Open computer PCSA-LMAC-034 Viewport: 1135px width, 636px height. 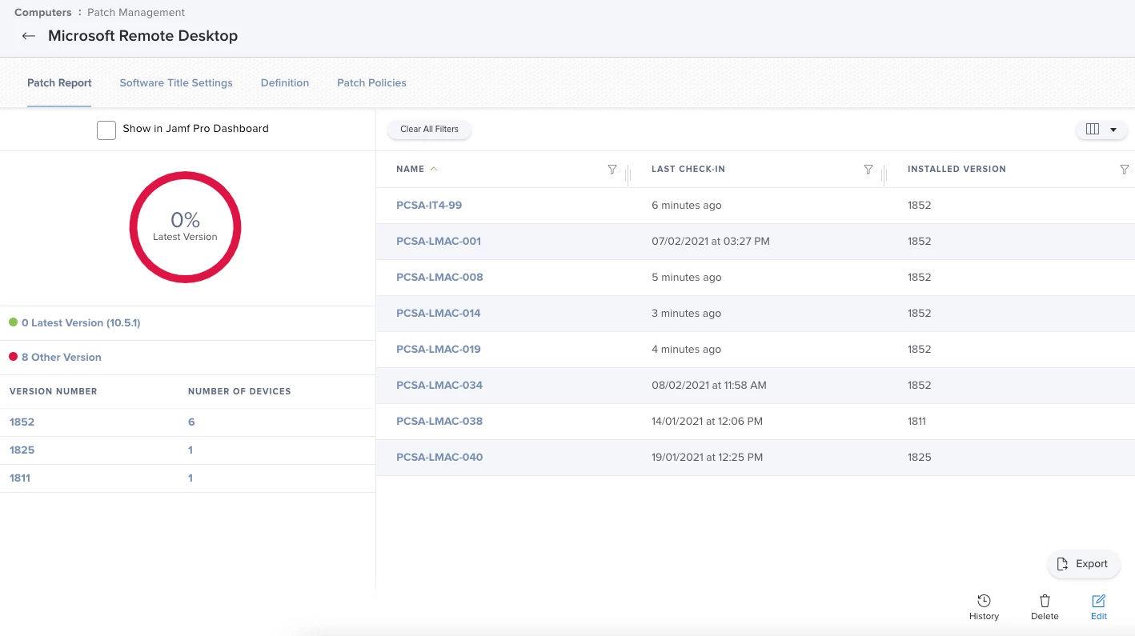(439, 386)
